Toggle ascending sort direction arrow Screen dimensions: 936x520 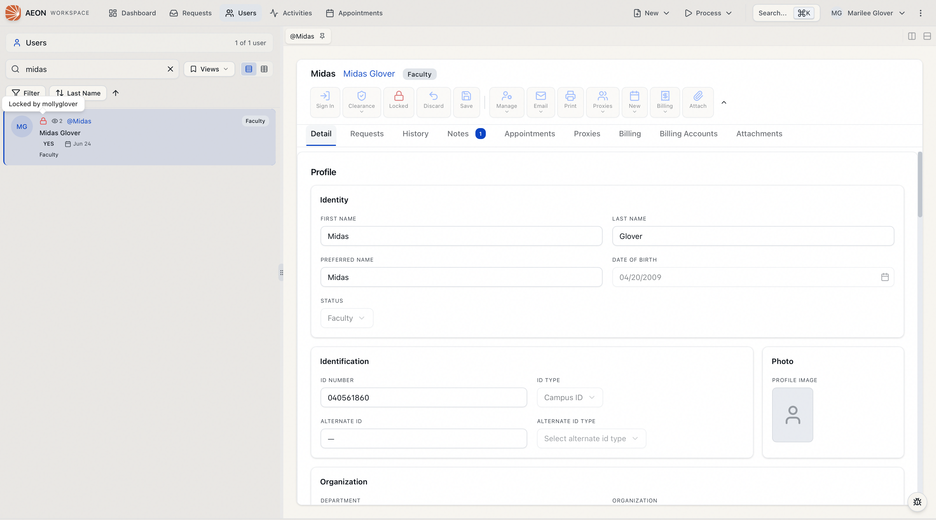[116, 93]
